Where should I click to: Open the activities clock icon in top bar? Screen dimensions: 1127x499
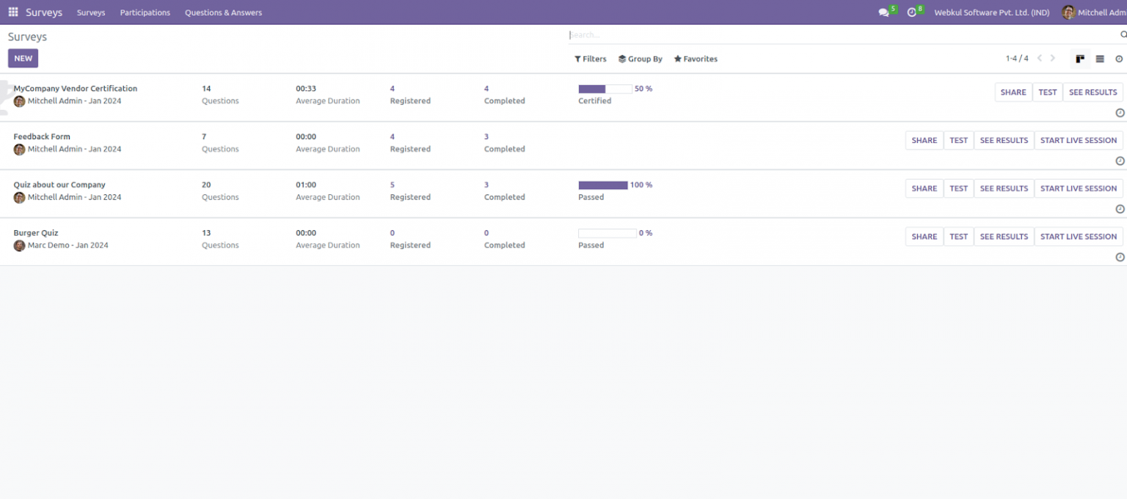[910, 12]
